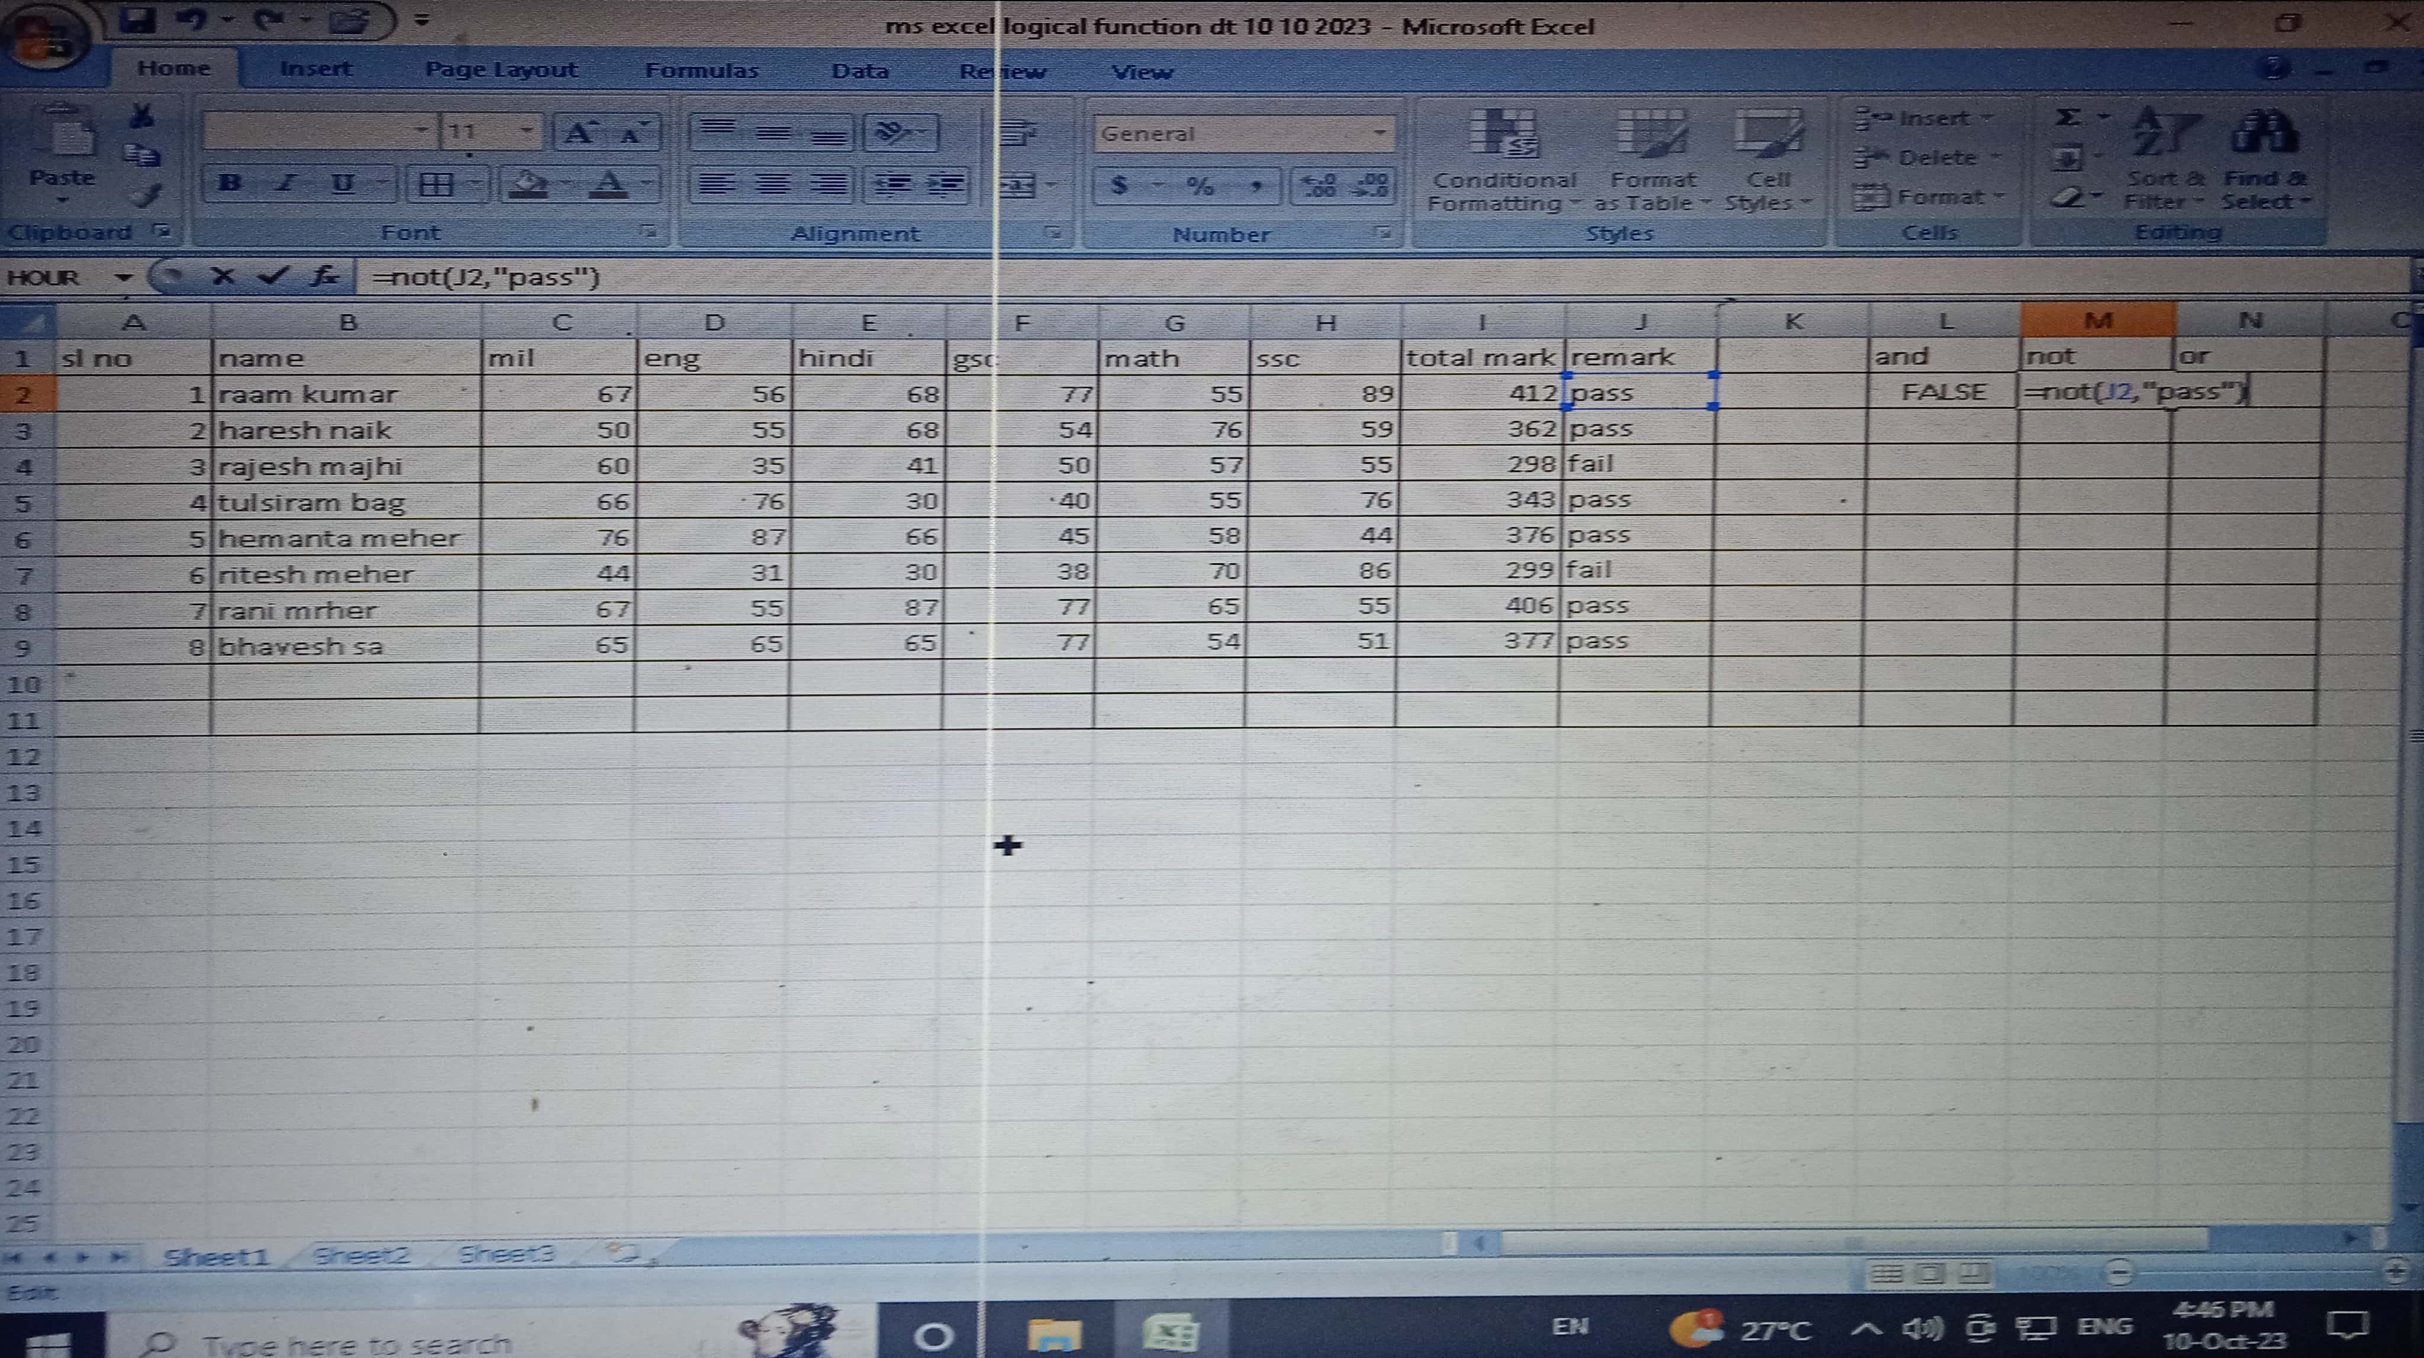Toggle Bold formatting

click(230, 183)
